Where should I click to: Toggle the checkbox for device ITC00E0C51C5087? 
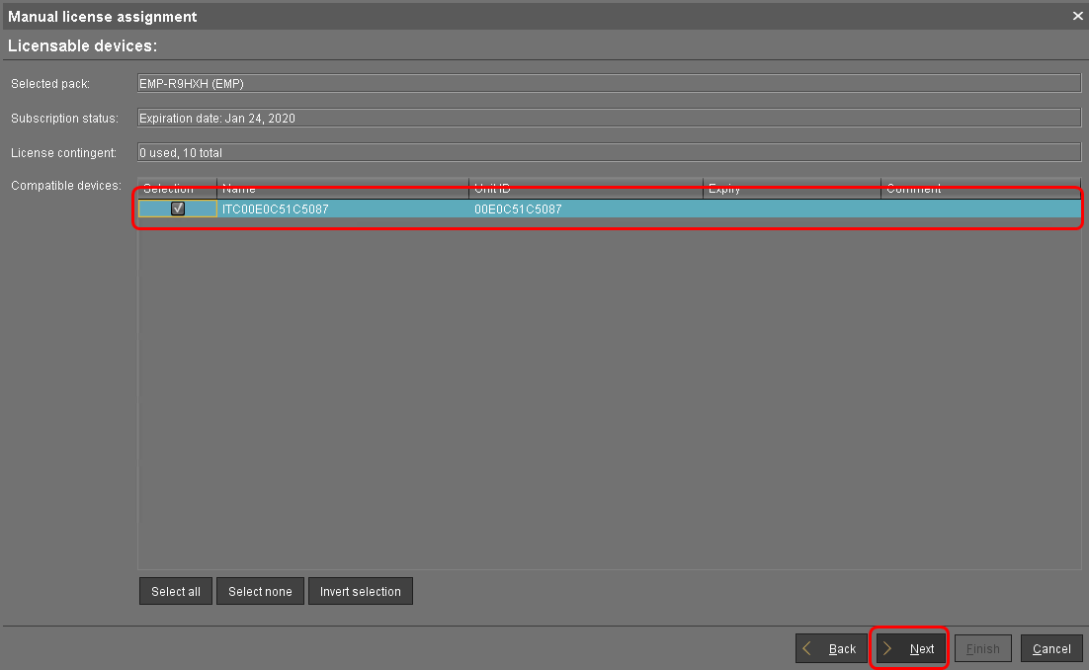(178, 209)
